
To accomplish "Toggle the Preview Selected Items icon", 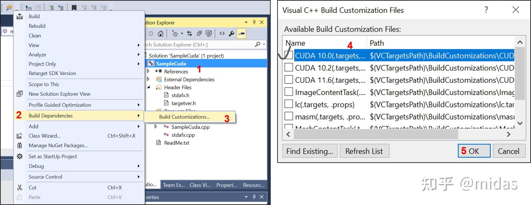I will [x=241, y=34].
